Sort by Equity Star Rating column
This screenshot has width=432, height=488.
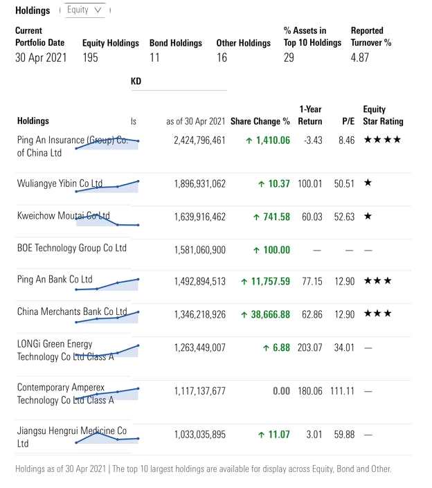click(x=383, y=116)
